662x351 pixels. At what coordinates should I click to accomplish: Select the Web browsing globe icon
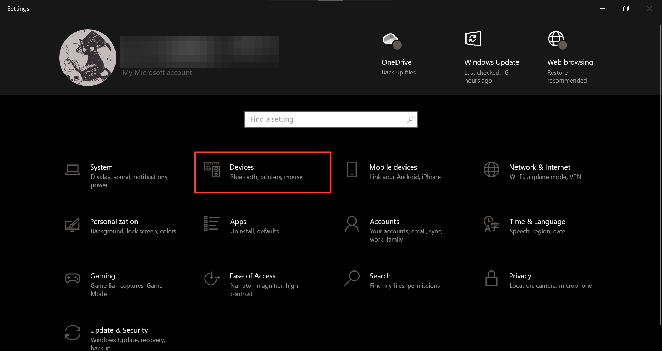(x=555, y=39)
